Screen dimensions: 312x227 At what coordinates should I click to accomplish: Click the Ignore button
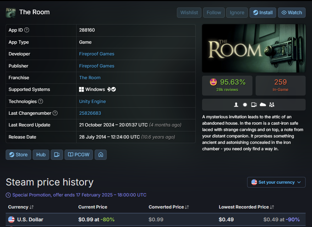(x=237, y=12)
